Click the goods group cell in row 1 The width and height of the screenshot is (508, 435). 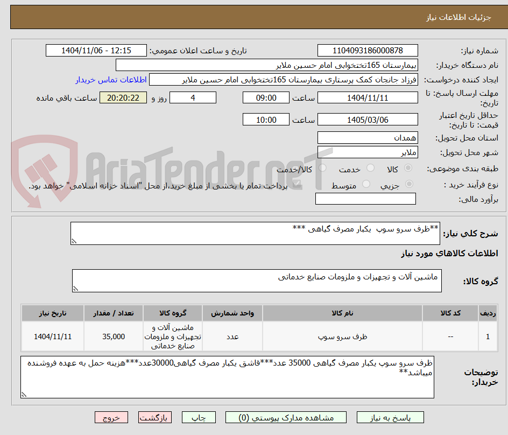point(173,336)
